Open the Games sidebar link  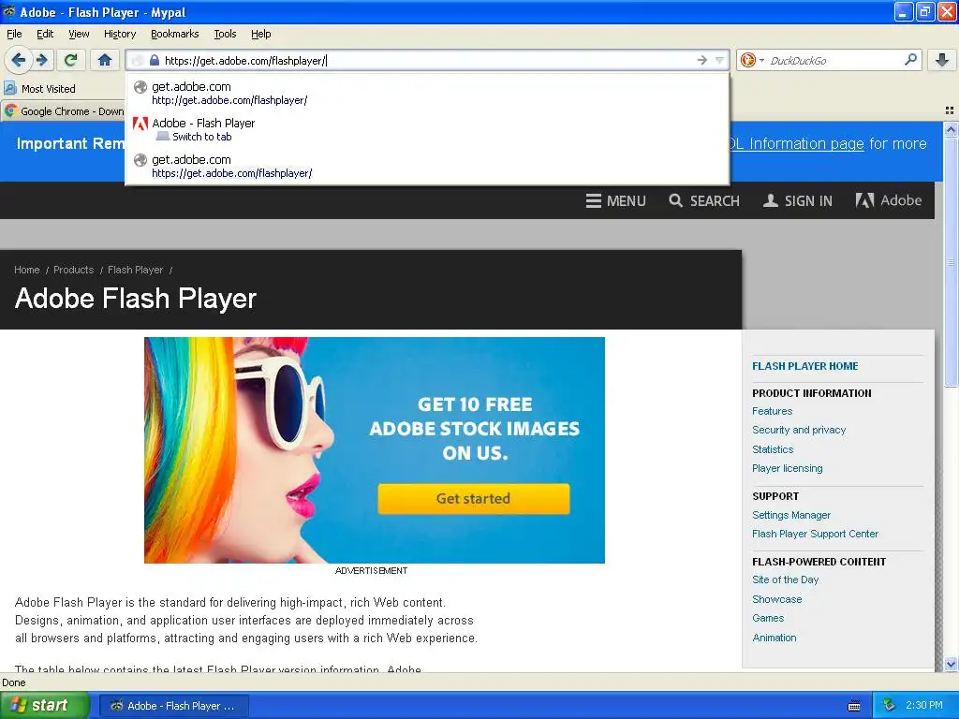(768, 618)
